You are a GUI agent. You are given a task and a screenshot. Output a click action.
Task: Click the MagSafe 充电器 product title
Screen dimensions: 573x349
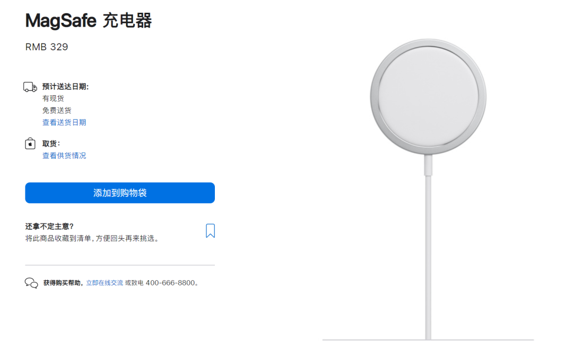click(89, 21)
